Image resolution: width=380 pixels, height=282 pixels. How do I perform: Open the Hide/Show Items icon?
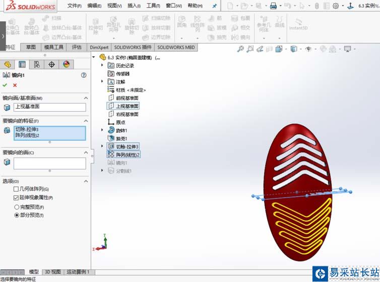[308, 49]
